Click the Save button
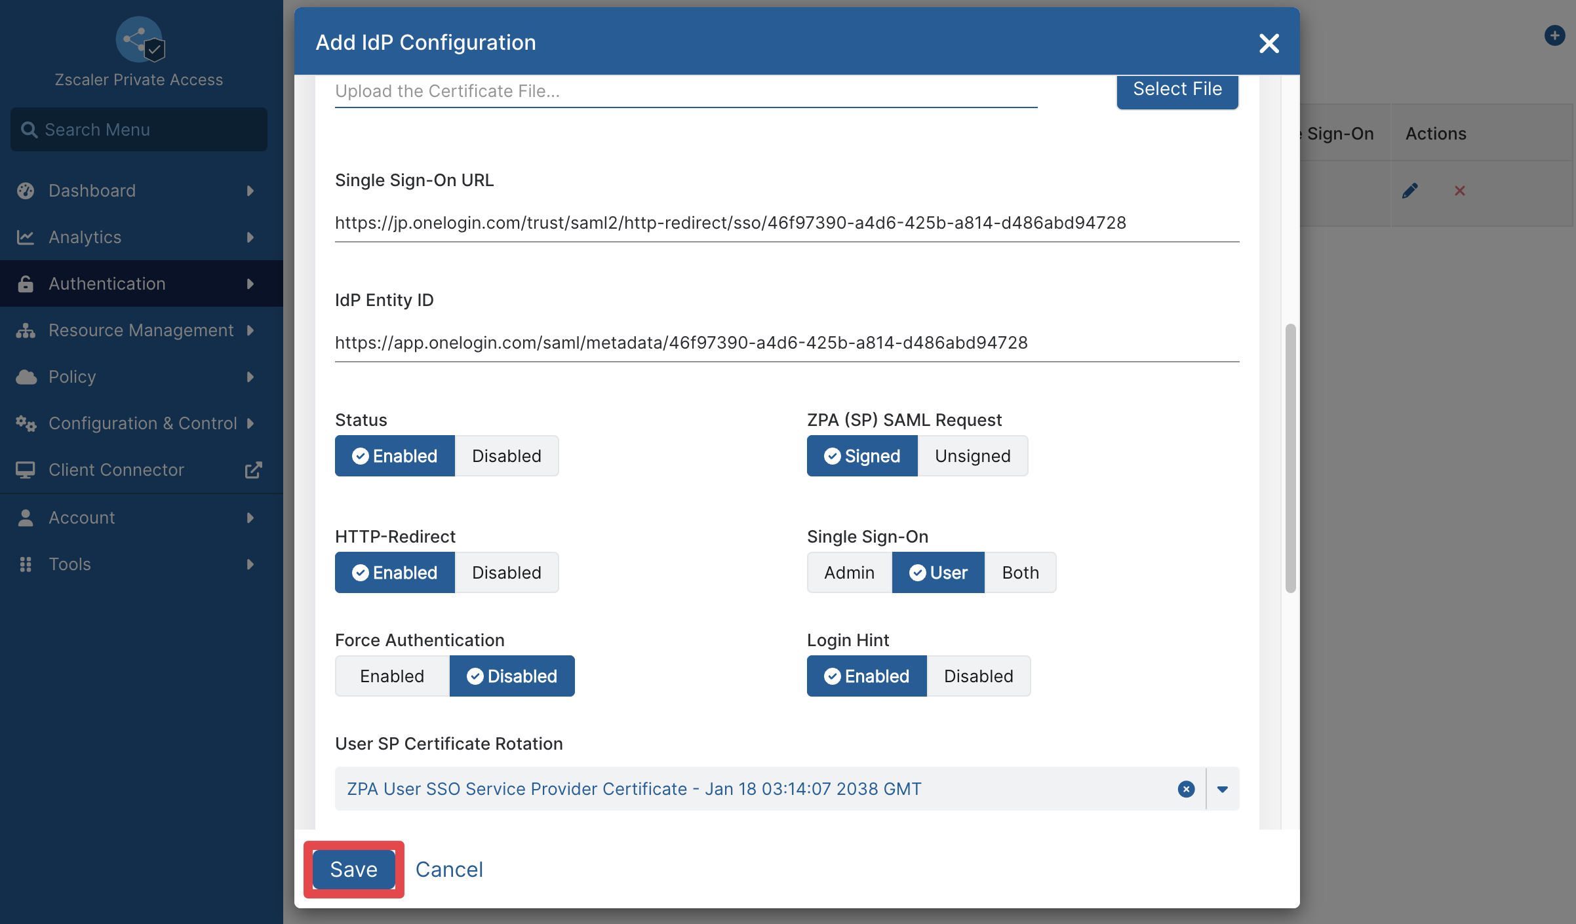The height and width of the screenshot is (924, 1576). pos(354,869)
